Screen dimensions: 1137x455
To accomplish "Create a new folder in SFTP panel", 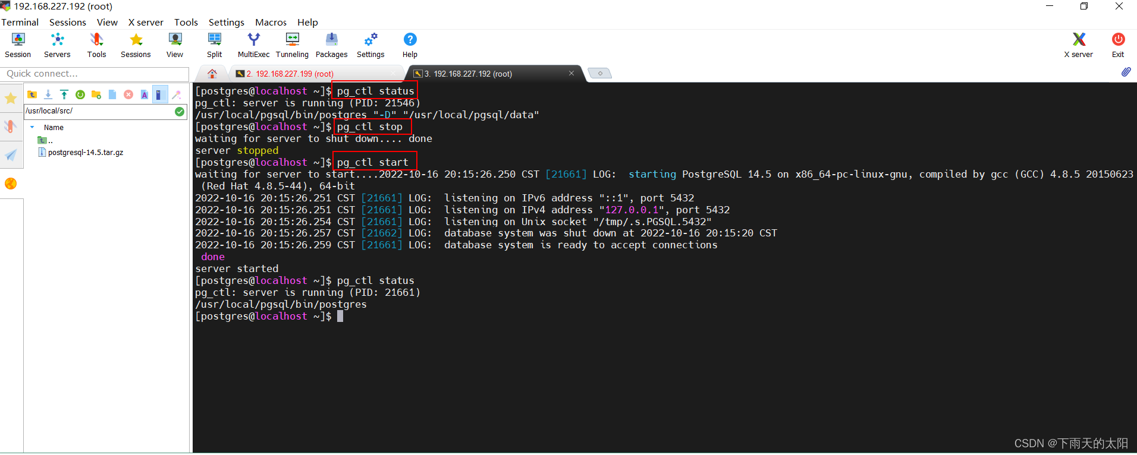I will point(96,94).
